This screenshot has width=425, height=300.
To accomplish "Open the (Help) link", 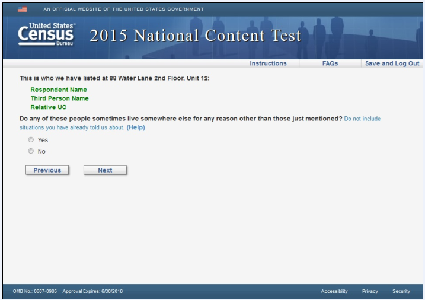I will tap(136, 127).
